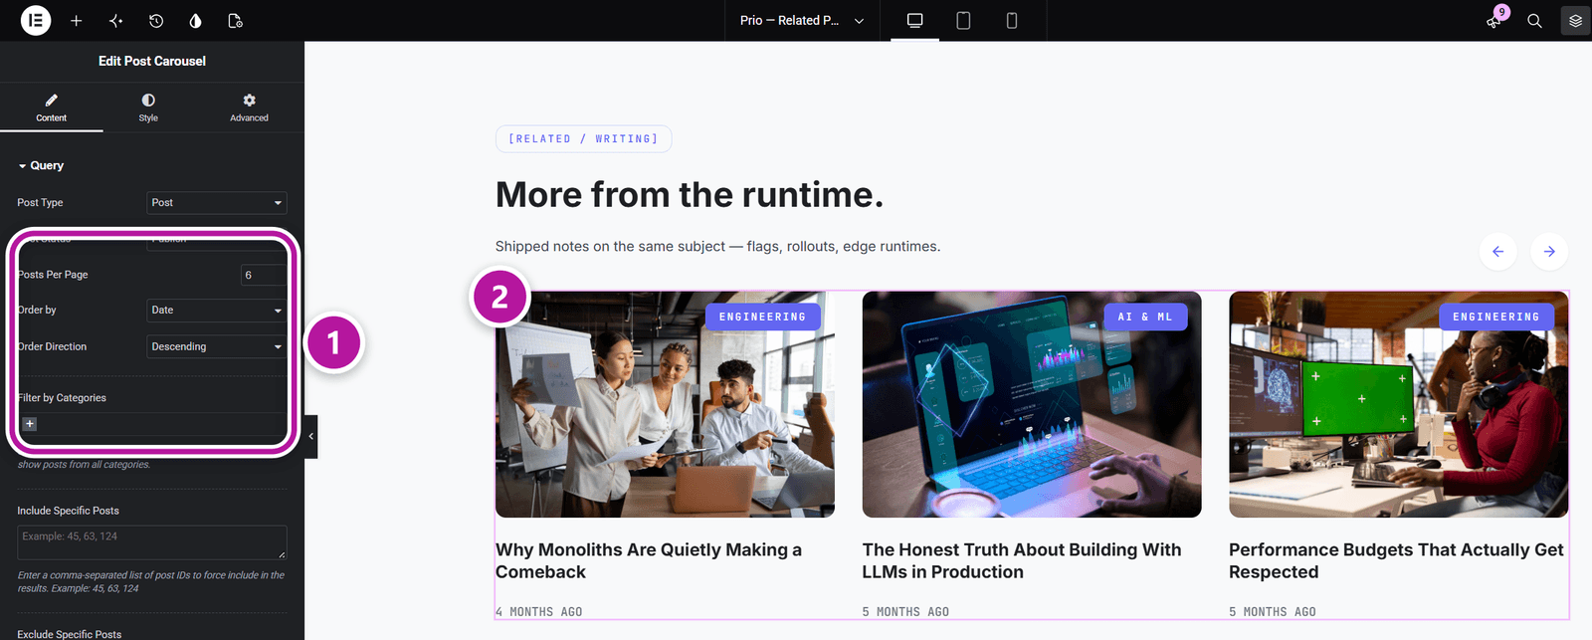Open the Elementor logo menu

pos(36,20)
